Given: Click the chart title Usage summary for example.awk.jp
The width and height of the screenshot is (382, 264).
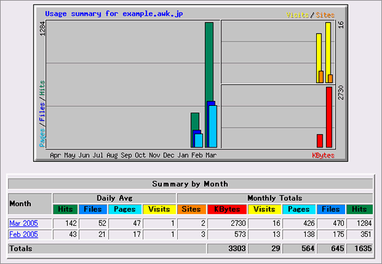Looking at the screenshot, I should (x=114, y=14).
